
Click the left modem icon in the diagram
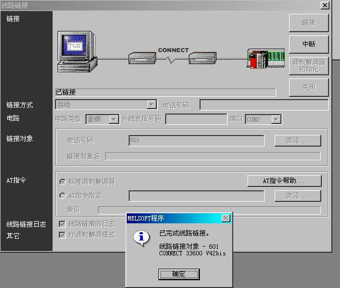[x=145, y=57]
